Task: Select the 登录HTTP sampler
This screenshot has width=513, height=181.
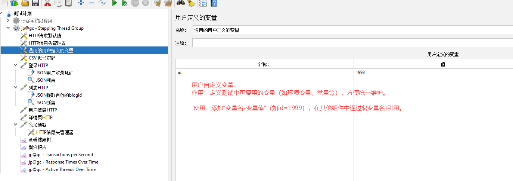Action: pyautogui.click(x=38, y=65)
